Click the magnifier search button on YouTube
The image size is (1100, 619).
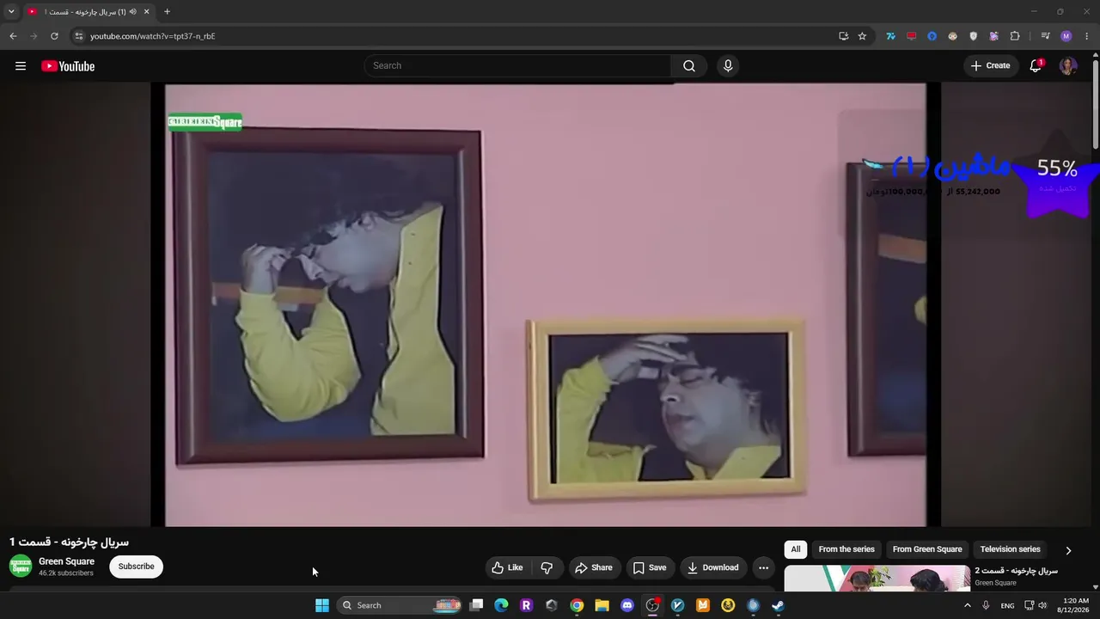[689, 66]
